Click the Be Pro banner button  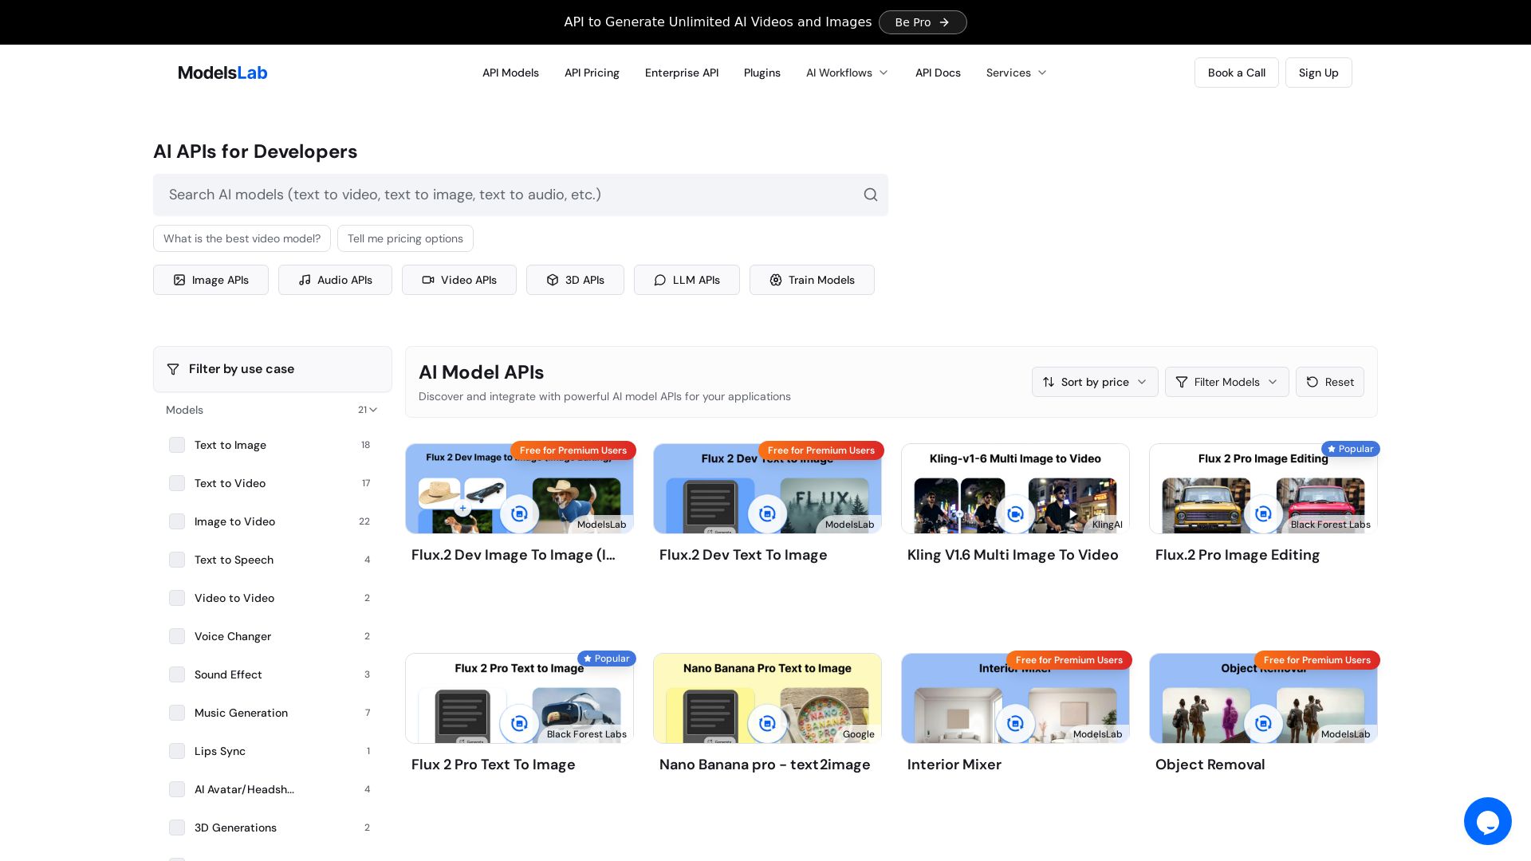[x=922, y=22]
